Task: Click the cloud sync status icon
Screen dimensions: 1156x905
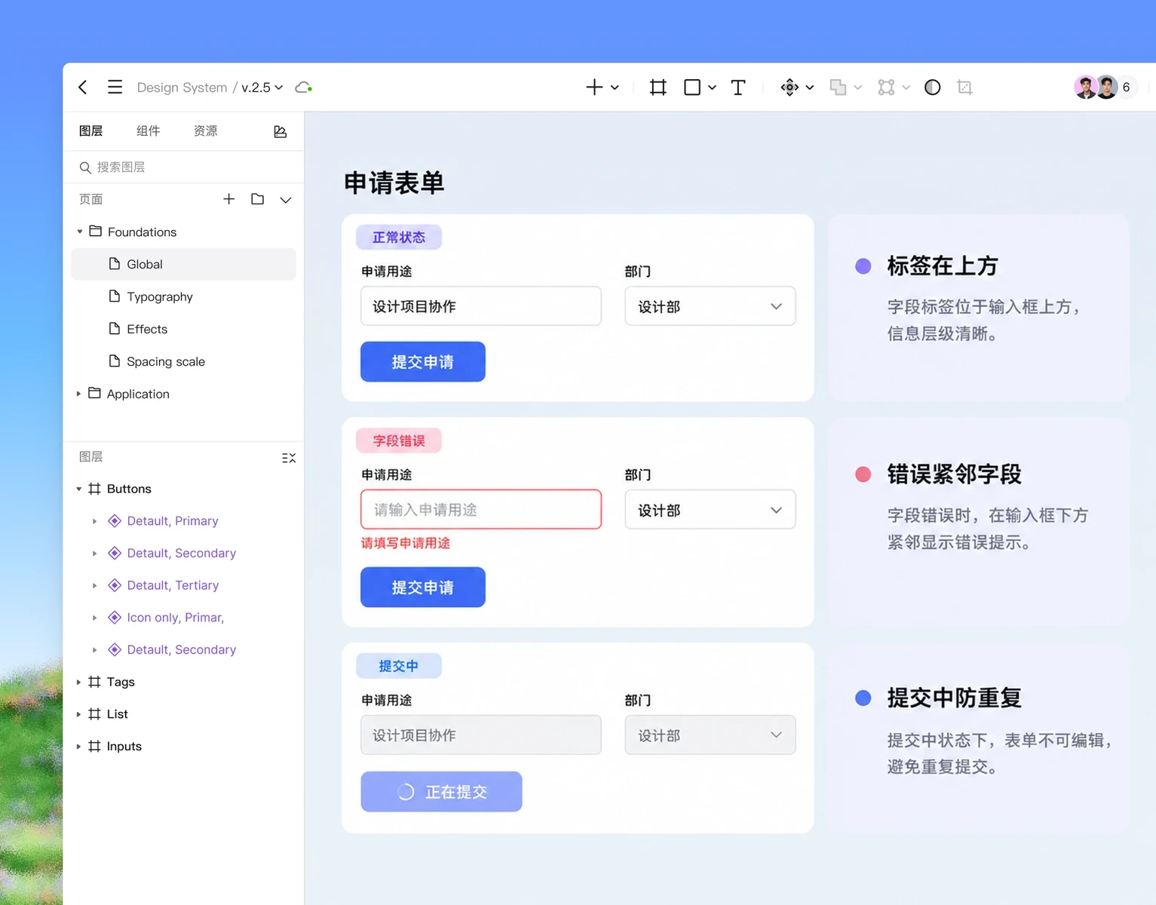Action: [x=303, y=87]
